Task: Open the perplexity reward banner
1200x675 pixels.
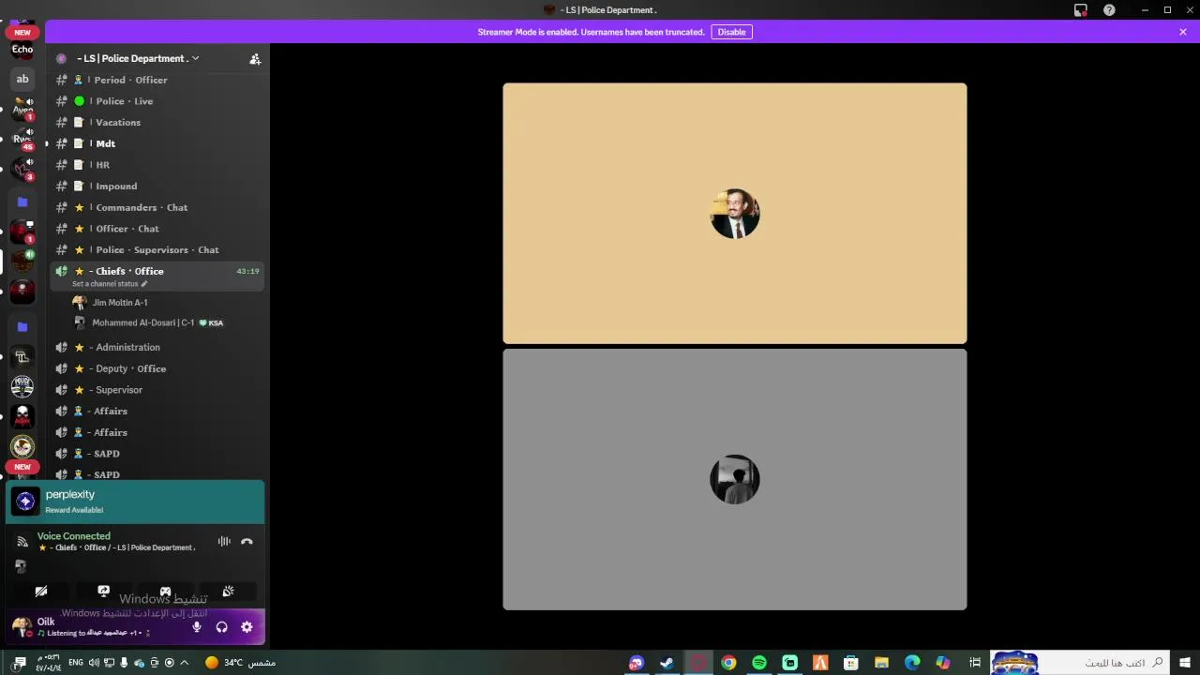Action: coord(135,502)
